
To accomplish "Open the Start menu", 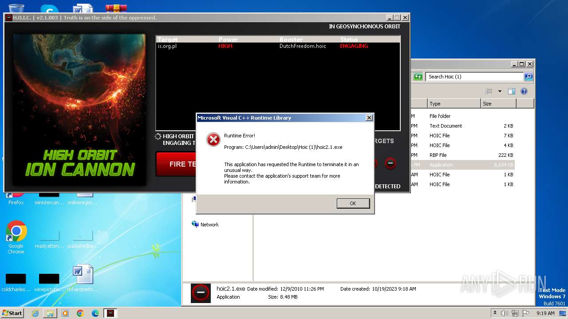I will (x=12, y=313).
